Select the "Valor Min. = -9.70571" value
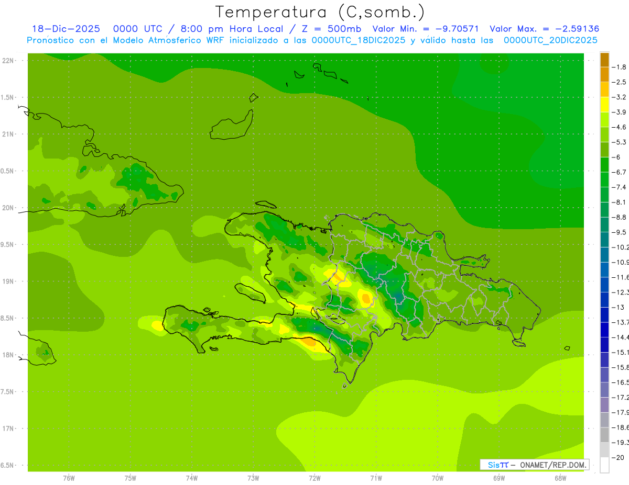 (x=426, y=29)
